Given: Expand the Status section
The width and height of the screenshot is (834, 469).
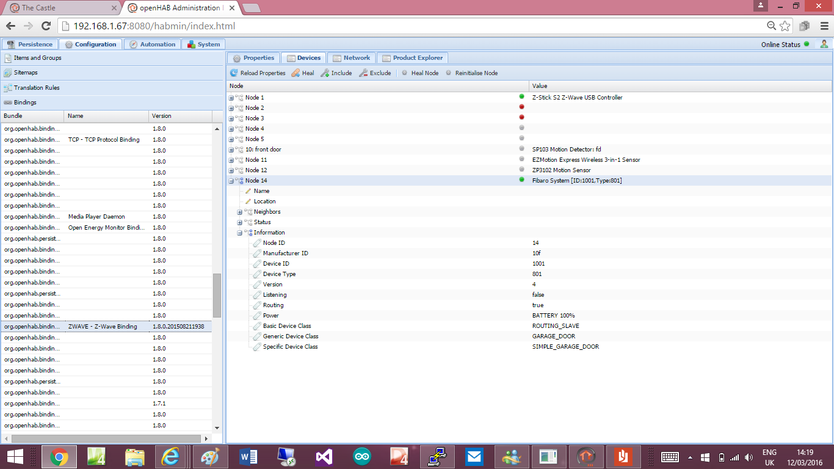Looking at the screenshot, I should pos(240,222).
